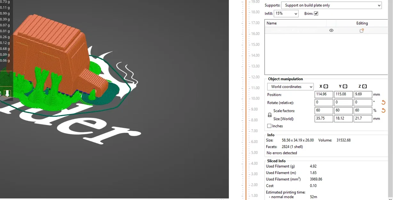Click the Size Y field showing 18.12
Image resolution: width=393 pixels, height=200 pixels.
click(343, 119)
